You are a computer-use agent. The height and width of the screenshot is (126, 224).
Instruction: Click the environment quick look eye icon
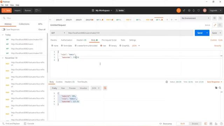[215, 18]
